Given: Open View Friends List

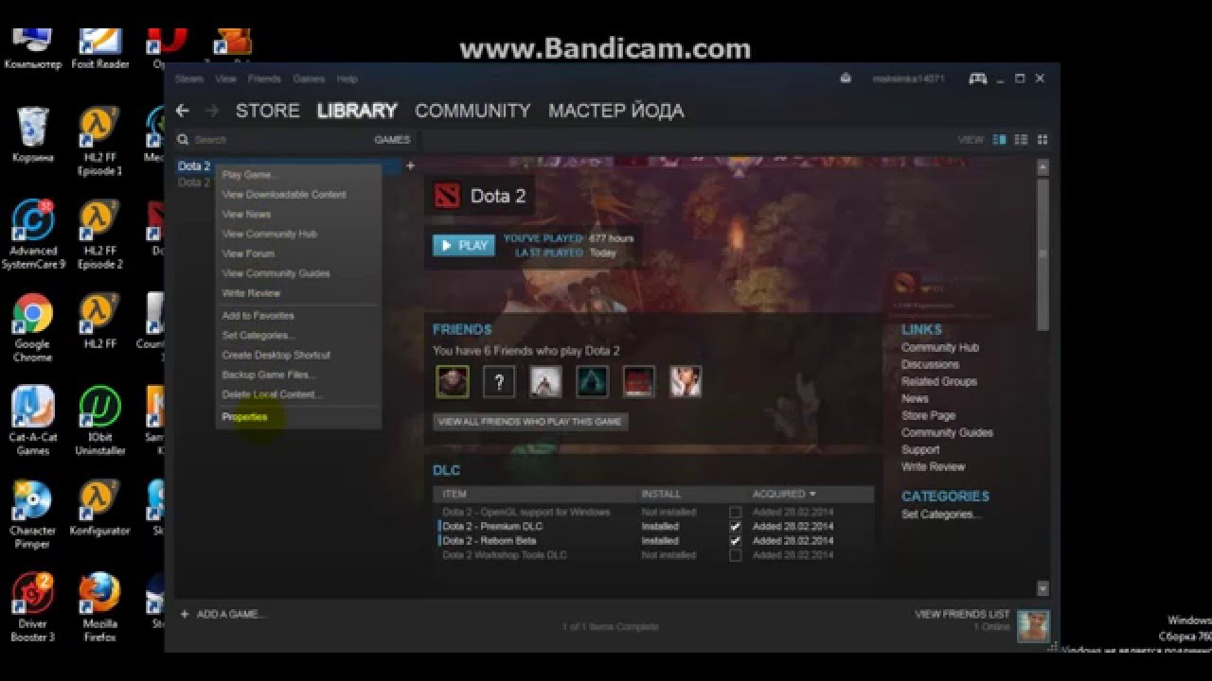Looking at the screenshot, I should click(x=962, y=615).
